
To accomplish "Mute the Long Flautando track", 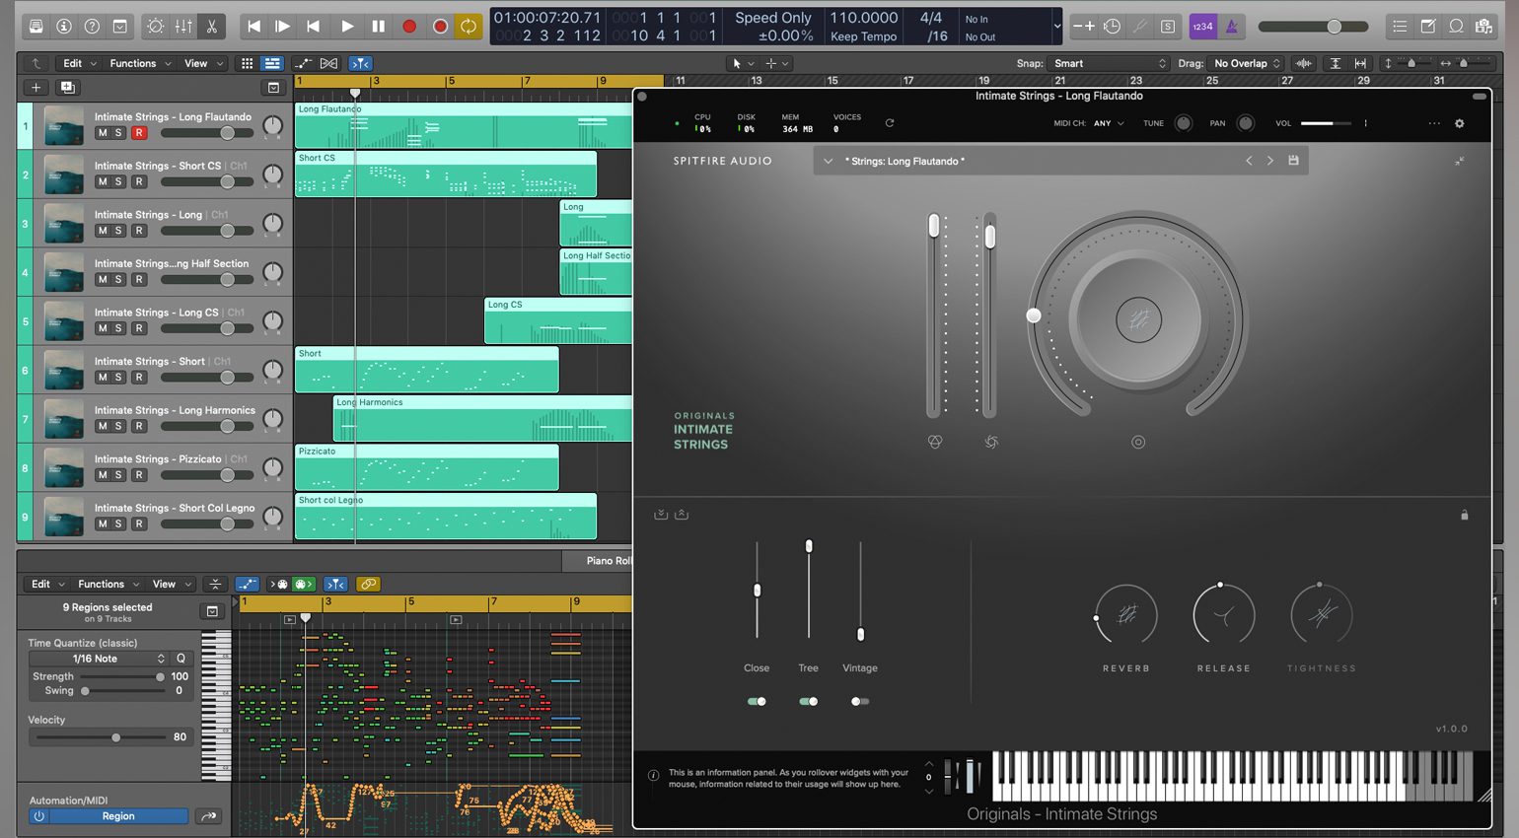I will point(102,132).
